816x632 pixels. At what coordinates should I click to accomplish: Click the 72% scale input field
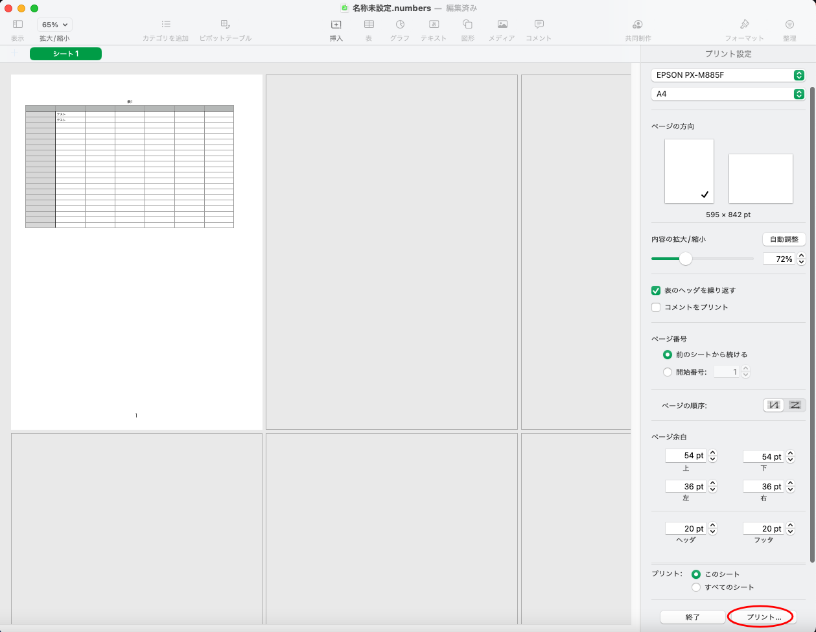tap(779, 259)
